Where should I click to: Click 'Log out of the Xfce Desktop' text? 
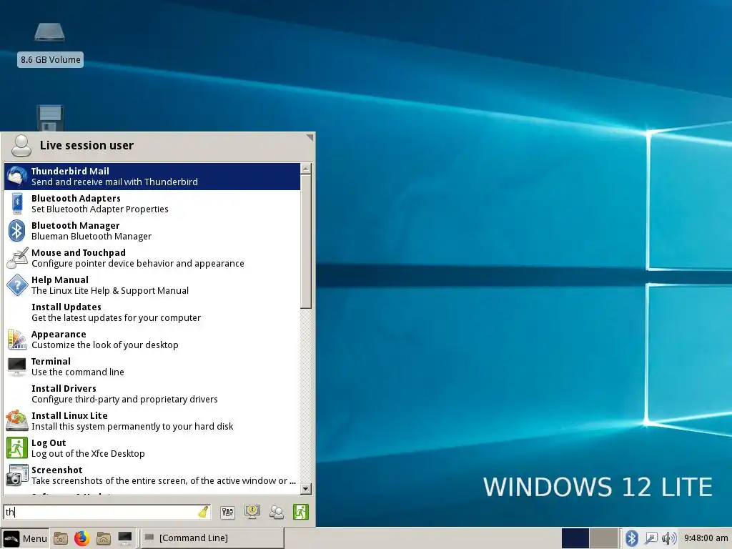(x=88, y=454)
